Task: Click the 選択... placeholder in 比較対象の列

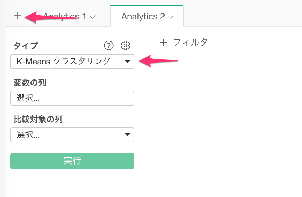Action: [28, 135]
